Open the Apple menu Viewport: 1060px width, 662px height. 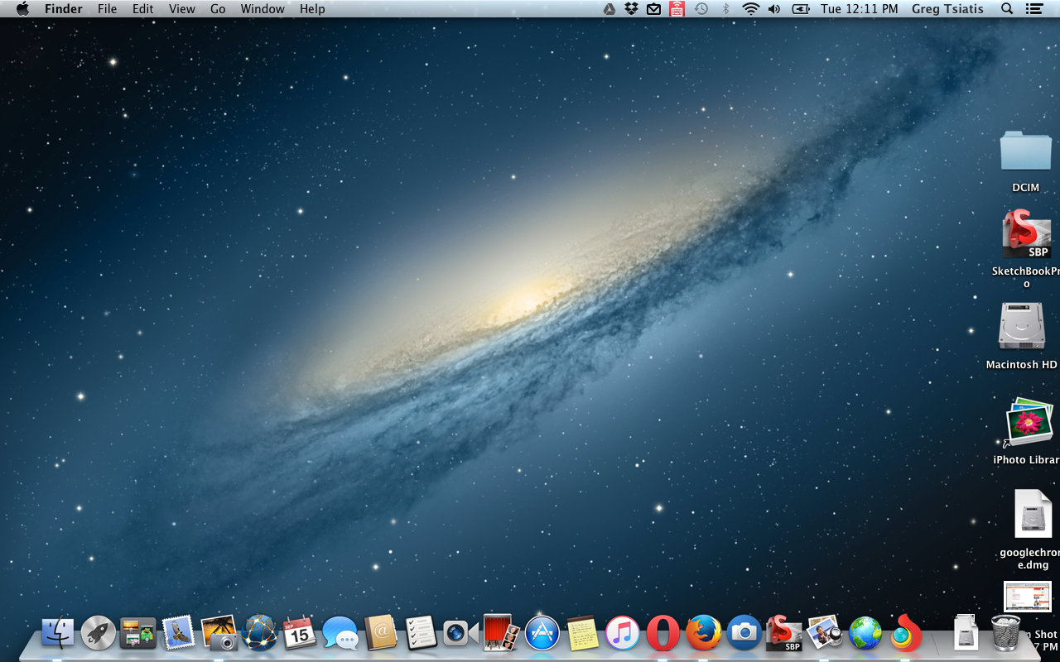point(22,9)
